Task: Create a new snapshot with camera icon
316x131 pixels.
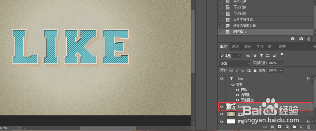Action: (x=301, y=39)
